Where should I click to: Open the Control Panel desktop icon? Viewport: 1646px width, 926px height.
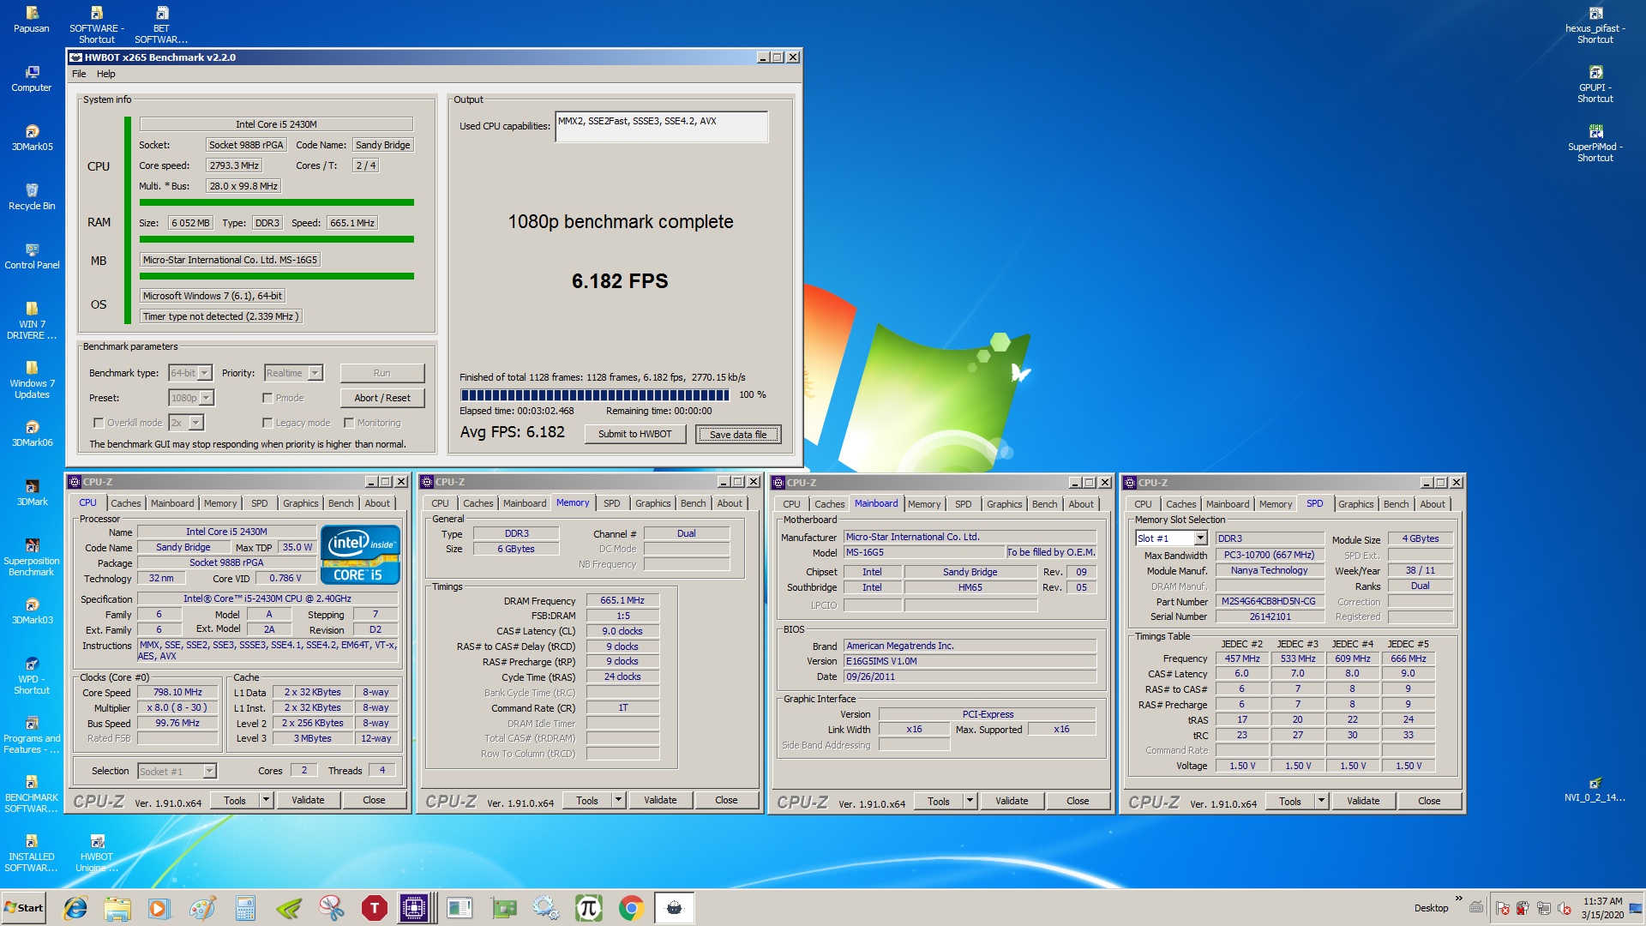(x=32, y=256)
